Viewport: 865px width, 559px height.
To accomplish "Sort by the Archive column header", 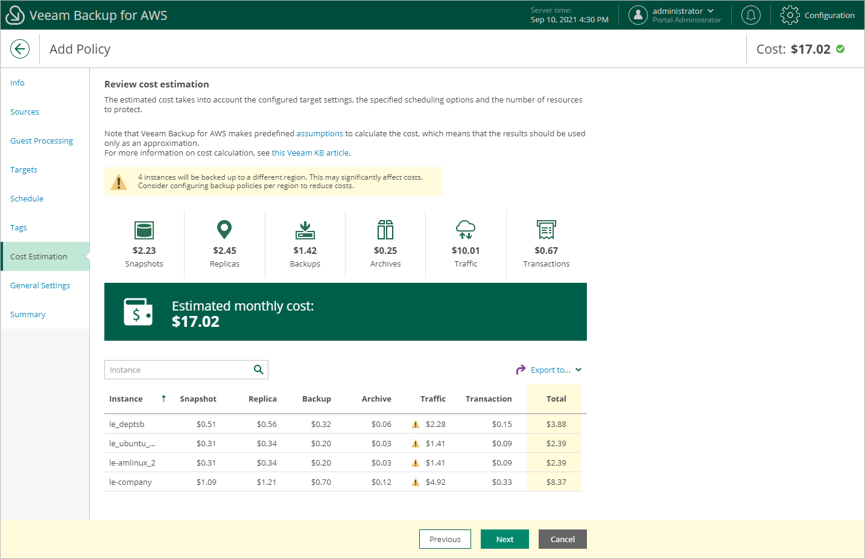I will pos(376,399).
